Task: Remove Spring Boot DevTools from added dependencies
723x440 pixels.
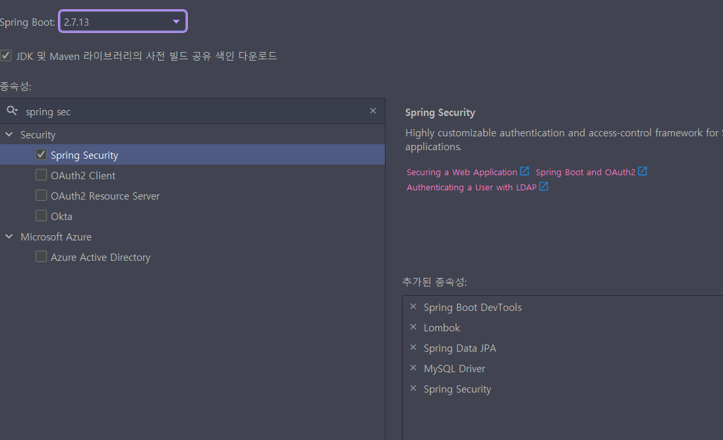Action: [413, 306]
